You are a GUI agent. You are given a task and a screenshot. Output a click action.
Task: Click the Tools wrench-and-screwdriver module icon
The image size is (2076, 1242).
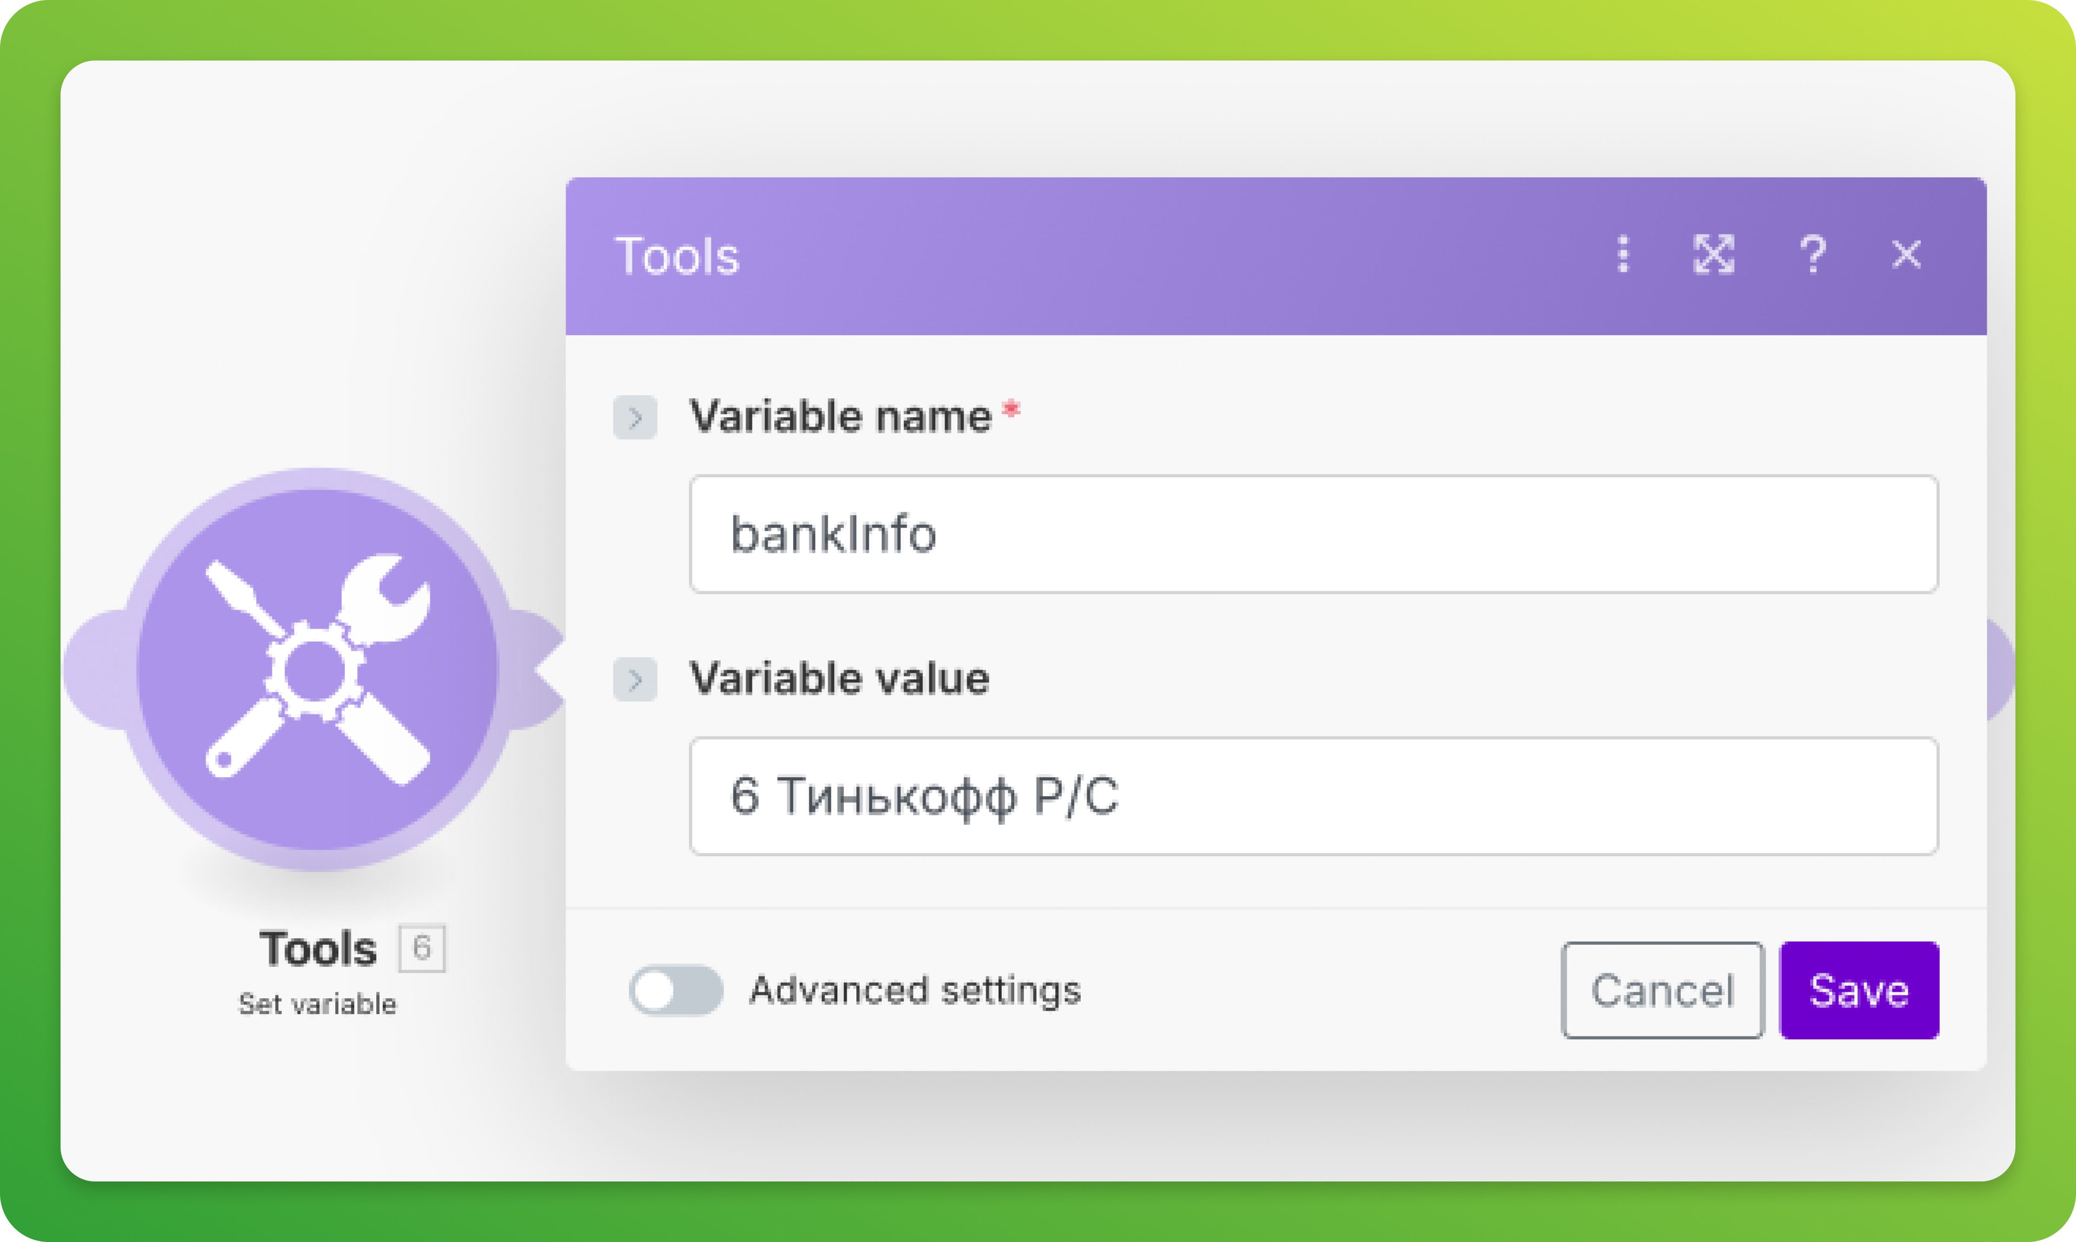317,669
